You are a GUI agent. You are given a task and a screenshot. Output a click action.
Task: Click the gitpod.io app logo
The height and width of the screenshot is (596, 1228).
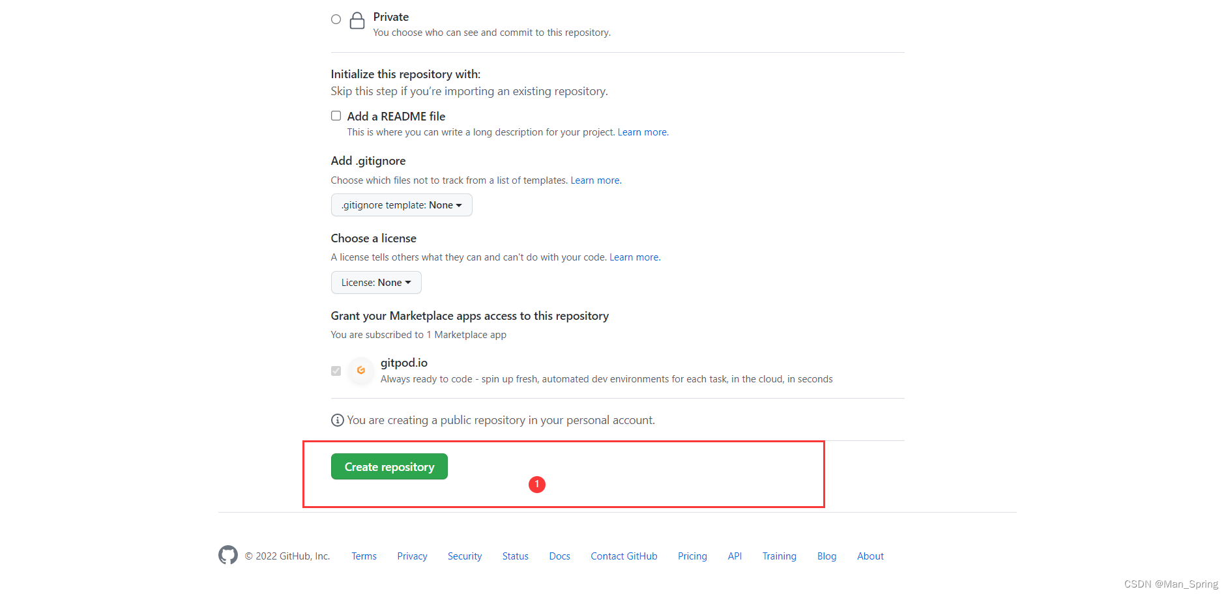pos(360,370)
